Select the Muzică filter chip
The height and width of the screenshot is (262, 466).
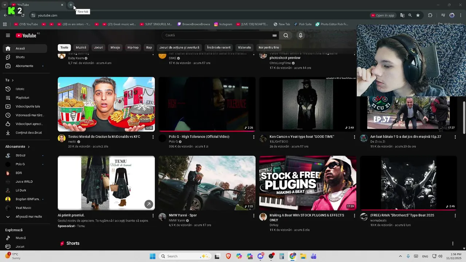click(81, 47)
